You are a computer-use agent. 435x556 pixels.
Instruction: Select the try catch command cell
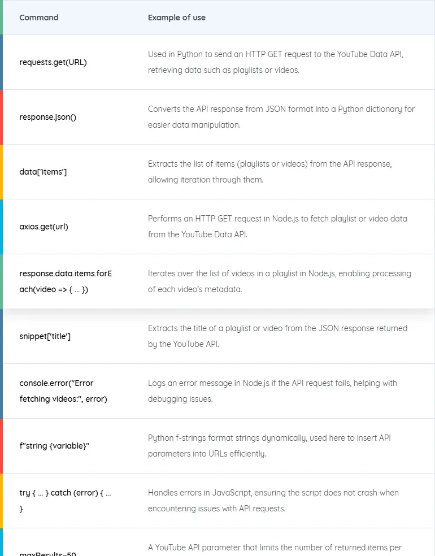(72, 501)
